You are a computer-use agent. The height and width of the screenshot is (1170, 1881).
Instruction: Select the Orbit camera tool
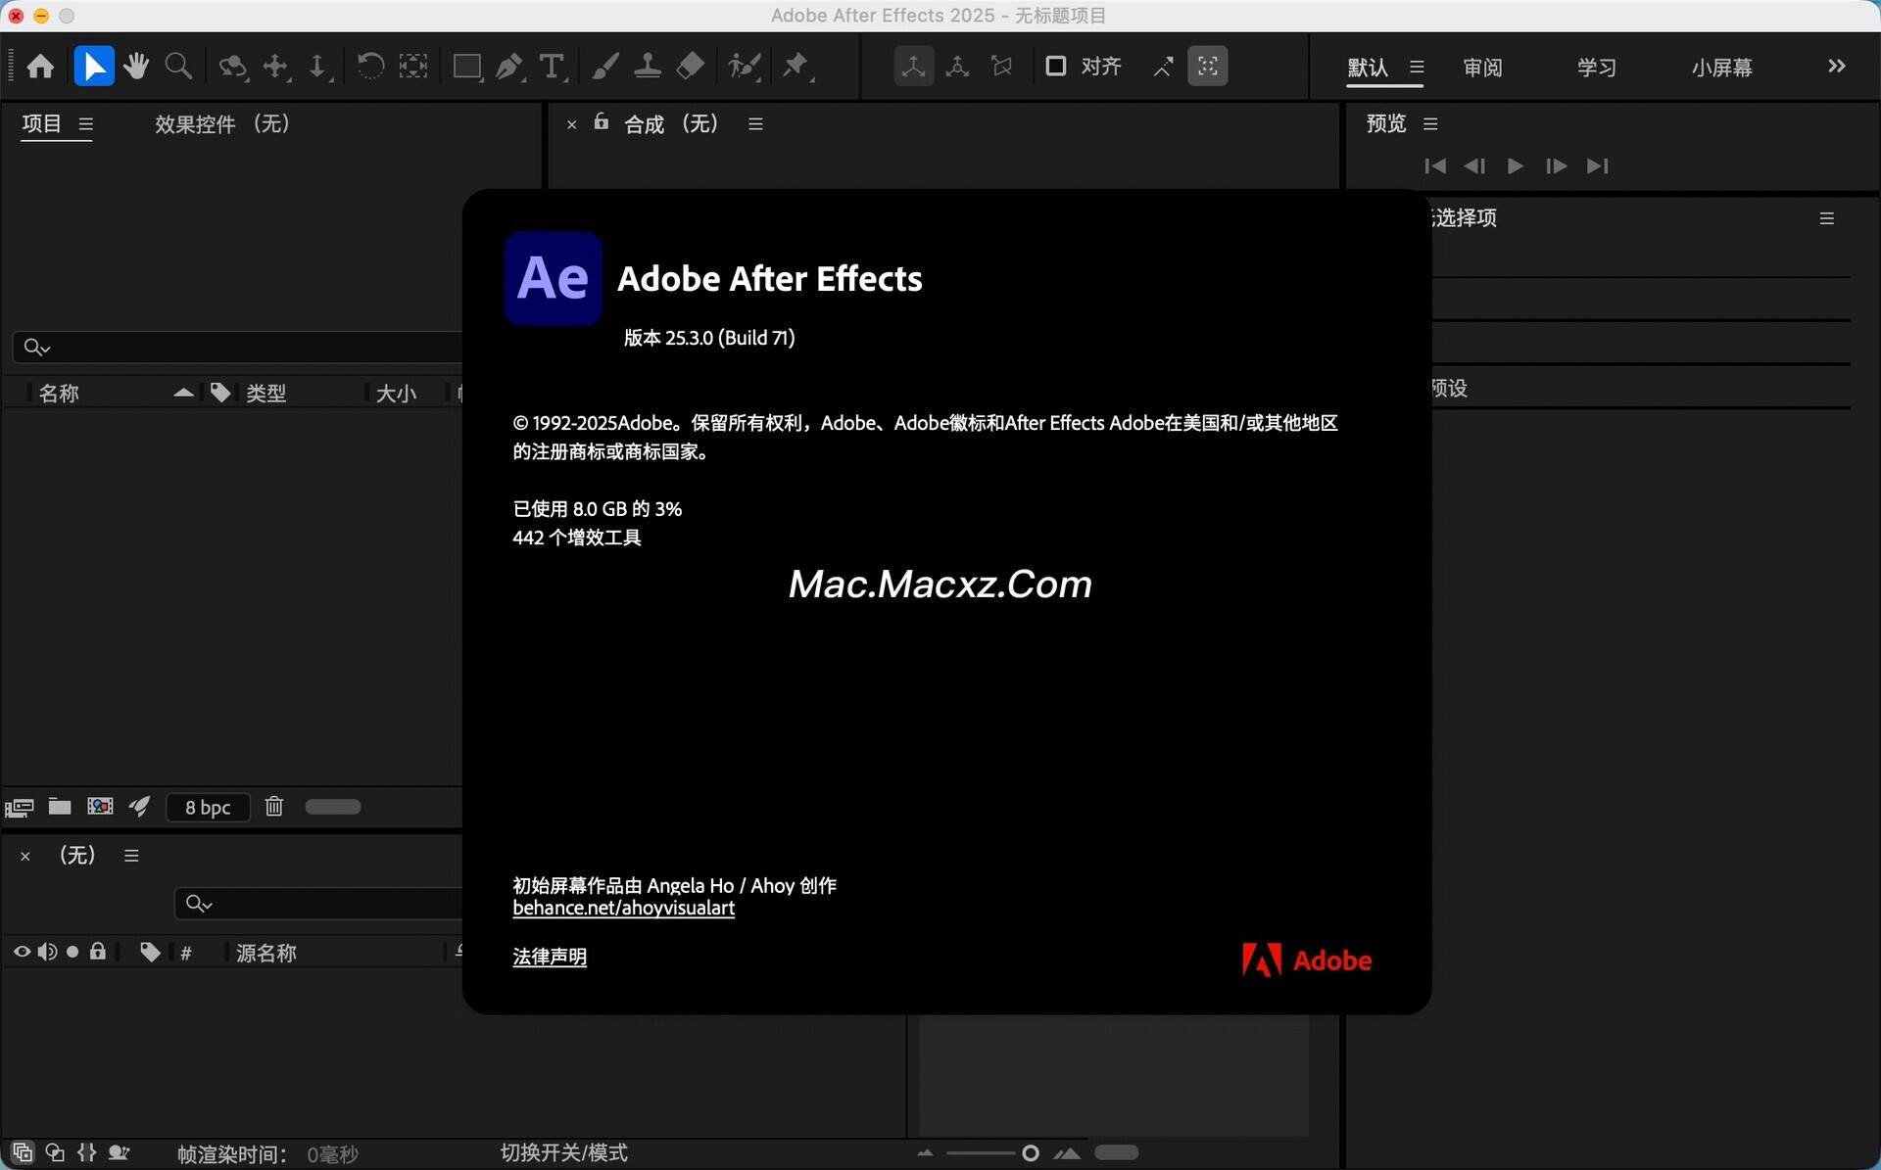[x=232, y=67]
